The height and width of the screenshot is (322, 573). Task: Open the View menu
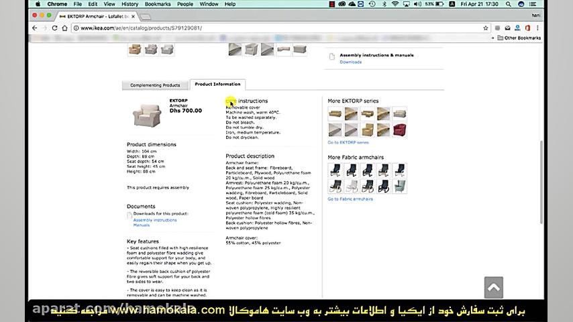[109, 4]
